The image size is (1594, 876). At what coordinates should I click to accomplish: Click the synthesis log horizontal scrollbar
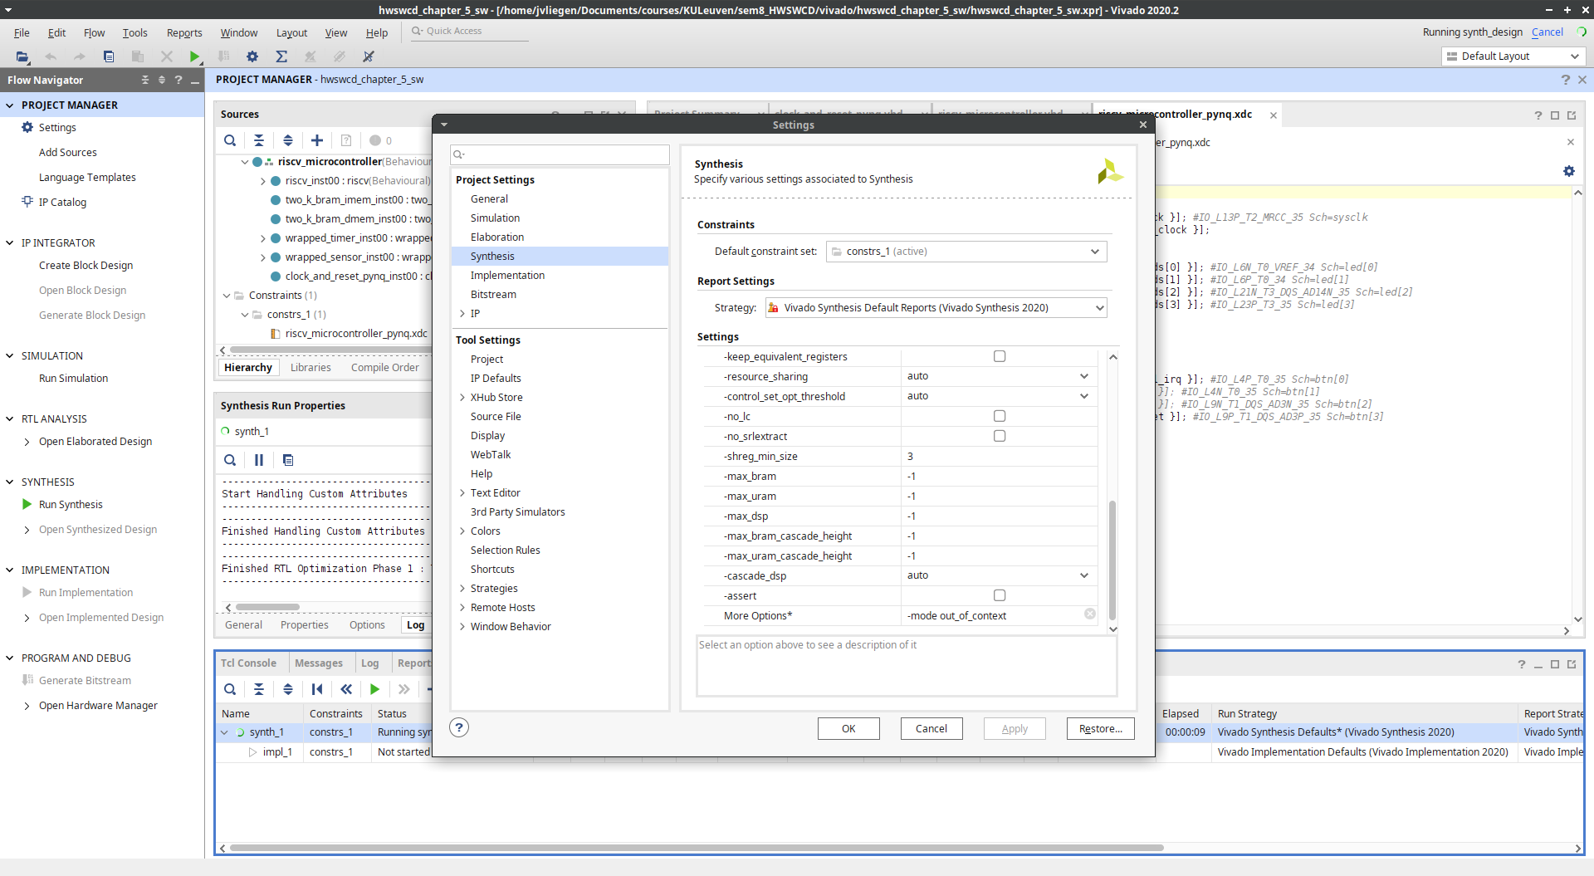(267, 607)
